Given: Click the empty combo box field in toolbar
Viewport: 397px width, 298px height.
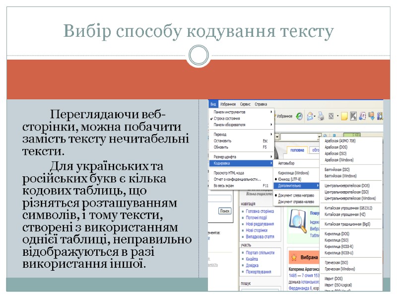Looking at the screenshot, I should click(299, 137).
